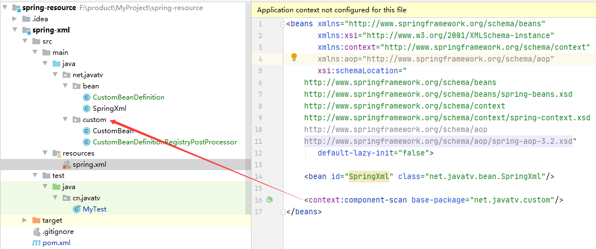Fold the beans tag at line 1

click(282, 24)
